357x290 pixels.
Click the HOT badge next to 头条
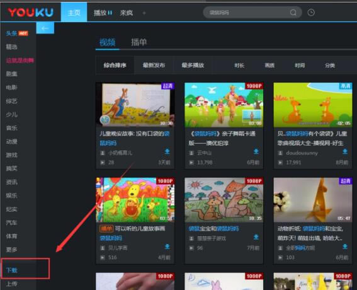click(x=23, y=33)
